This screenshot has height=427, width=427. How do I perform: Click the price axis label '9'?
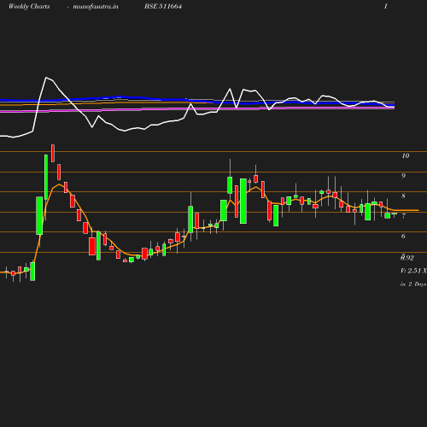coord(403,176)
